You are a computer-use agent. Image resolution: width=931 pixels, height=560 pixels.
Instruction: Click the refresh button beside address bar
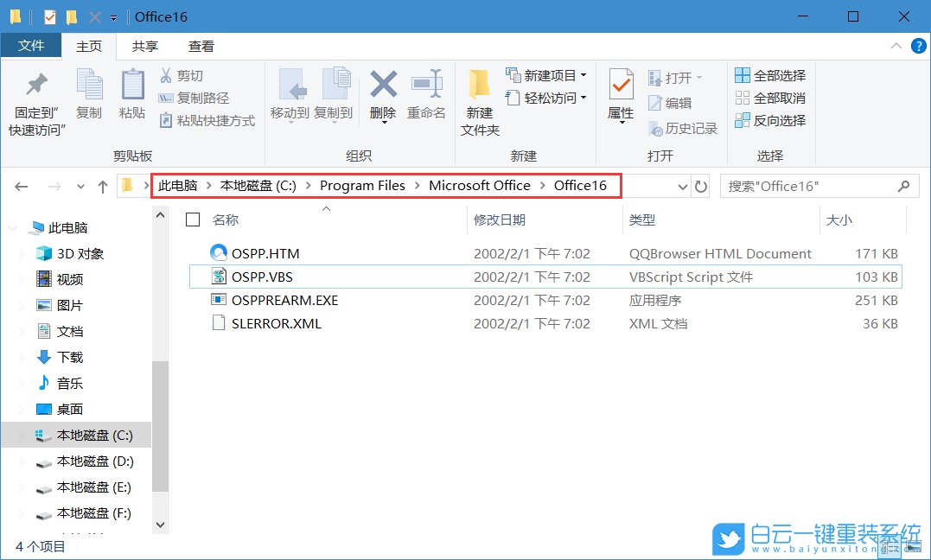[700, 185]
